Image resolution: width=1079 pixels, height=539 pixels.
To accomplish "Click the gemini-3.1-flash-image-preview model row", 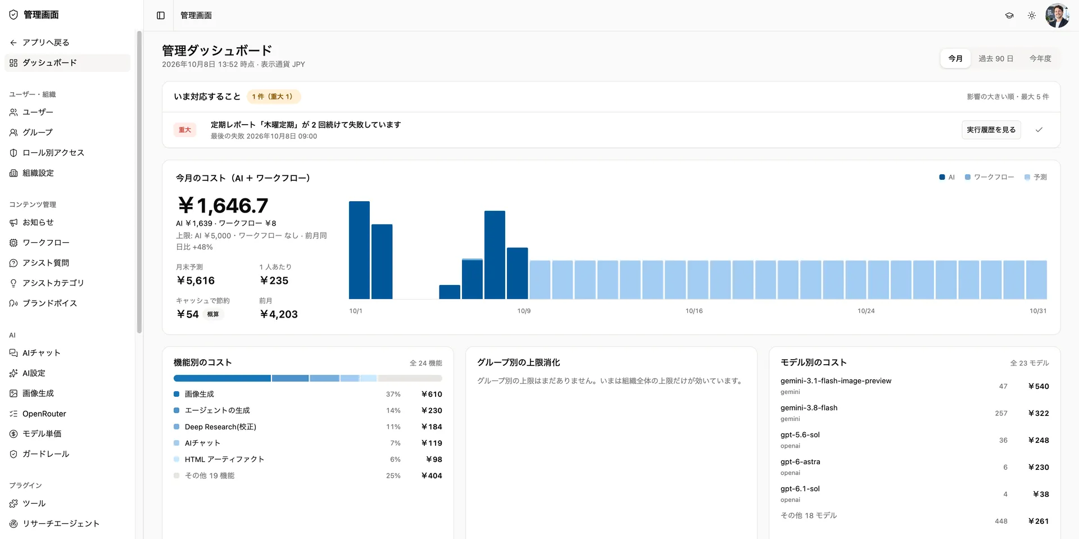I will tap(915, 386).
